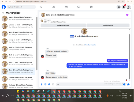Viewport: 134px width, 102px height.
Task: Click the '$900 - 2 beds 1 bath Flat/apartment' listing text
Action: point(55,22)
